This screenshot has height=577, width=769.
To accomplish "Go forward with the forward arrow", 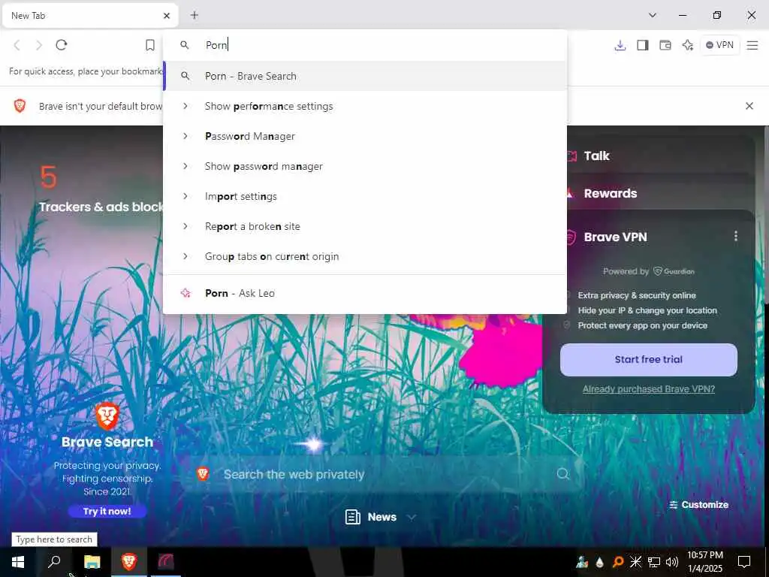I will 39,45.
